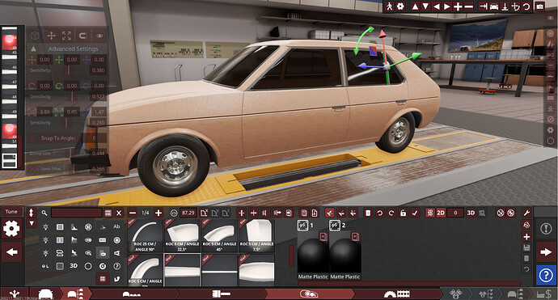Select the 3D fixture category icon
The width and height of the screenshot is (558, 300).
point(74,266)
